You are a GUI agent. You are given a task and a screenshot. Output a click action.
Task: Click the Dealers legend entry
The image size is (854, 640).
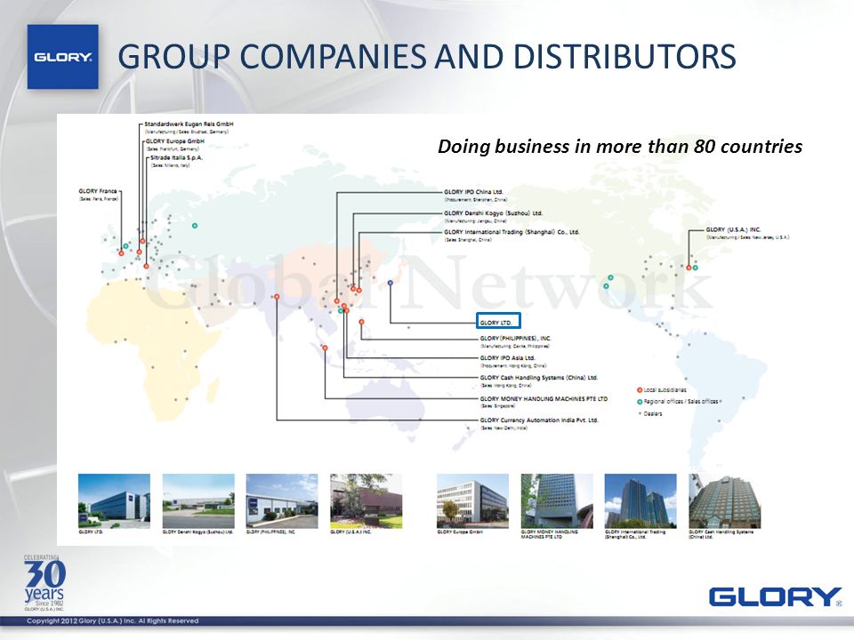[x=651, y=413]
